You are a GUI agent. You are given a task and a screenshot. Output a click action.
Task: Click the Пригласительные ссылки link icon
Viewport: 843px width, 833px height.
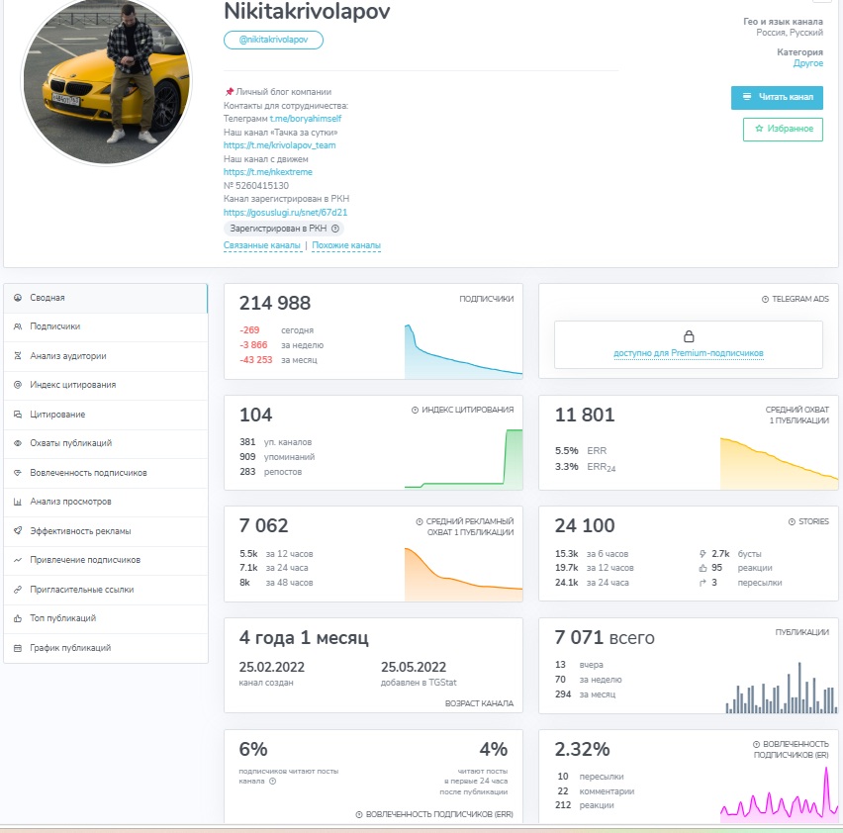click(x=18, y=590)
